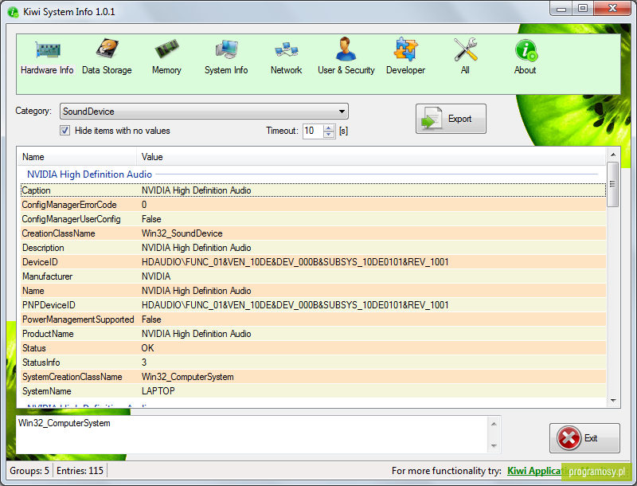Viewport: 637px width, 486px height.
Task: Close the Kiwi System Info window
Action: pyautogui.click(x=612, y=9)
